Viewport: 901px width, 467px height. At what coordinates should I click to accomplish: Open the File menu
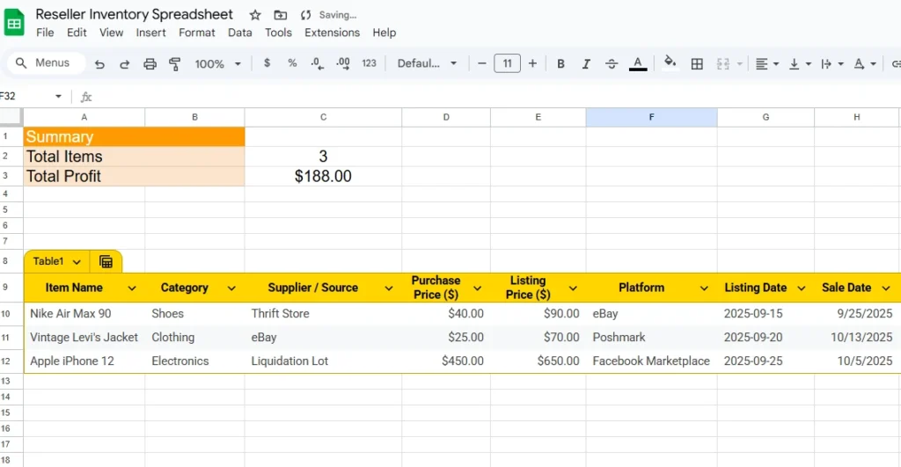[x=45, y=33]
